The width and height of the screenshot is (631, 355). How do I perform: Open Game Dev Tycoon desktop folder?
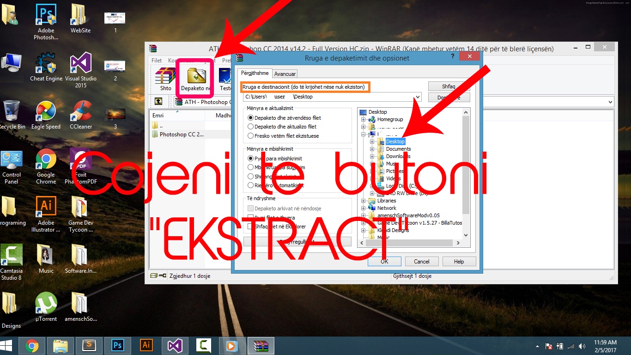click(x=81, y=214)
